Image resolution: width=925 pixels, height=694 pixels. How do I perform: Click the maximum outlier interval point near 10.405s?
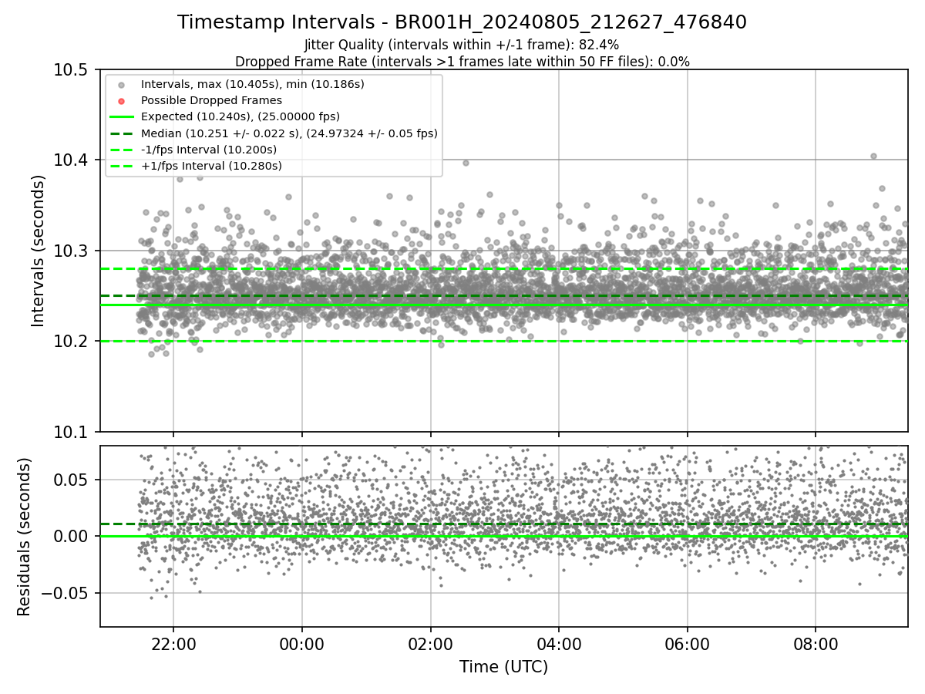[873, 156]
